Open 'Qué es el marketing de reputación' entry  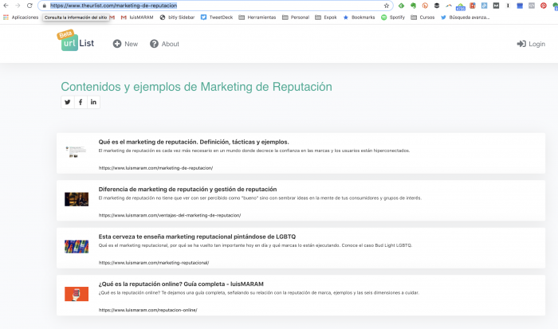[x=194, y=142]
